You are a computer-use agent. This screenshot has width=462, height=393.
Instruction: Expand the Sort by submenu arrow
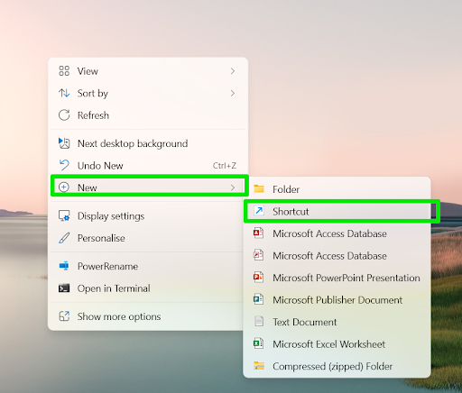coord(233,94)
